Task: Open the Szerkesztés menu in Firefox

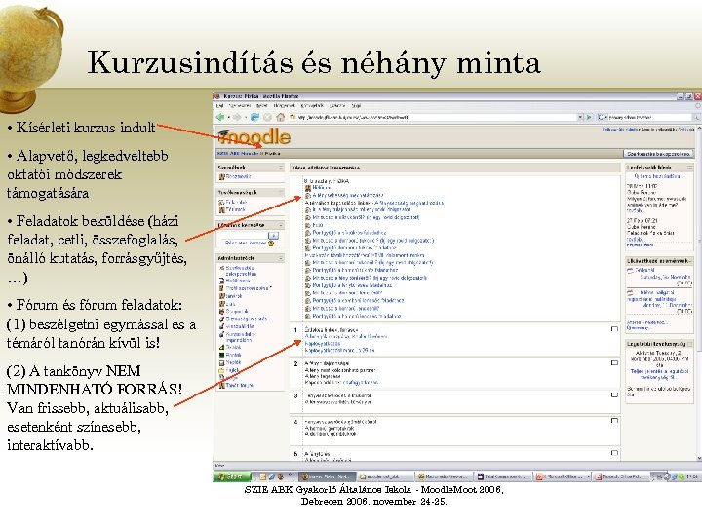Action: click(x=240, y=106)
